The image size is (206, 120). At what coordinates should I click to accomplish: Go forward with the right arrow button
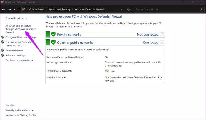coord(10,9)
